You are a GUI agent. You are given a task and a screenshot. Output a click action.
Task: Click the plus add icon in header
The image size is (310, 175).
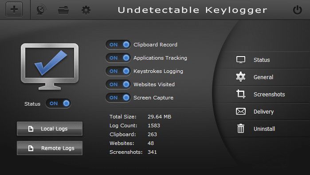coord(14,9)
